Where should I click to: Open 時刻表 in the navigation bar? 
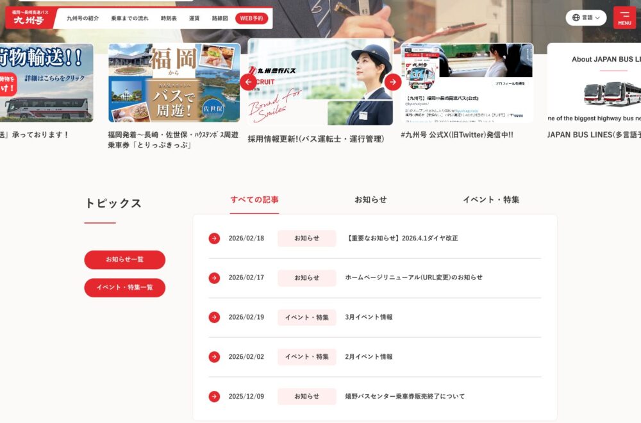click(x=169, y=19)
